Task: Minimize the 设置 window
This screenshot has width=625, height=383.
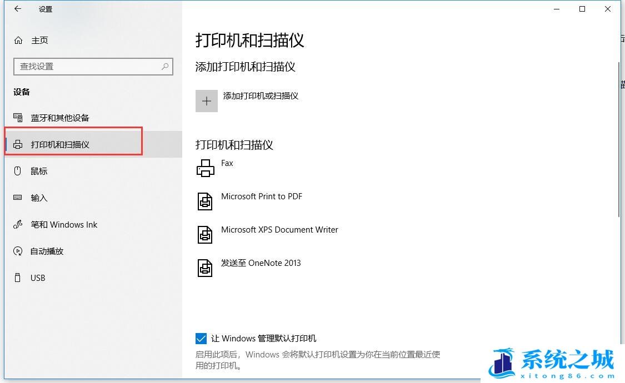Action: (x=557, y=9)
